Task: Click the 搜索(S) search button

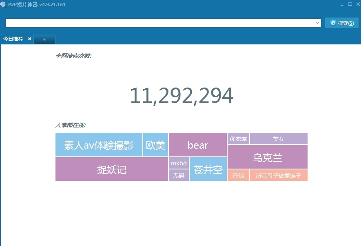Action: (x=342, y=23)
